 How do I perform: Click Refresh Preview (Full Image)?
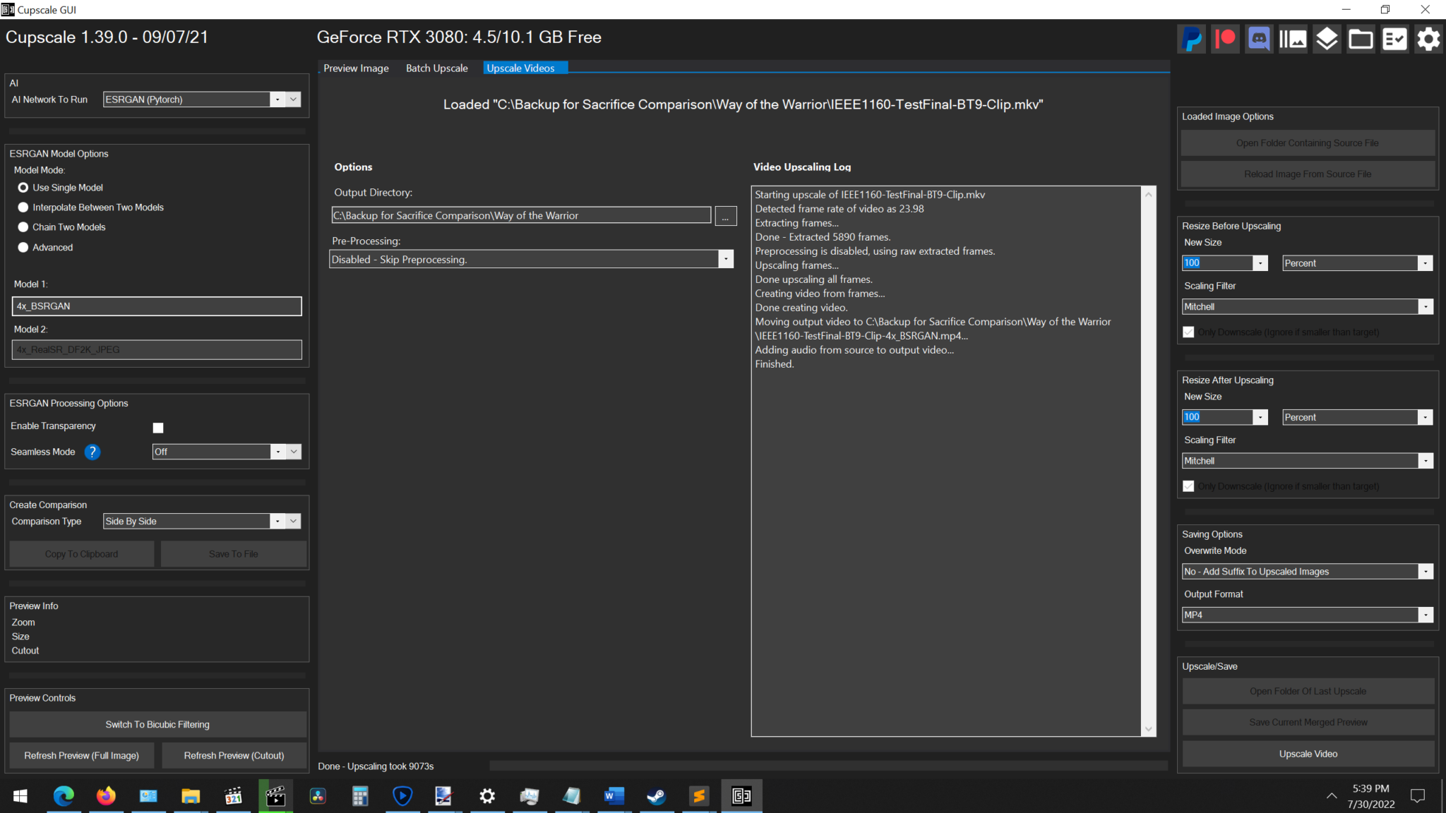pos(82,756)
